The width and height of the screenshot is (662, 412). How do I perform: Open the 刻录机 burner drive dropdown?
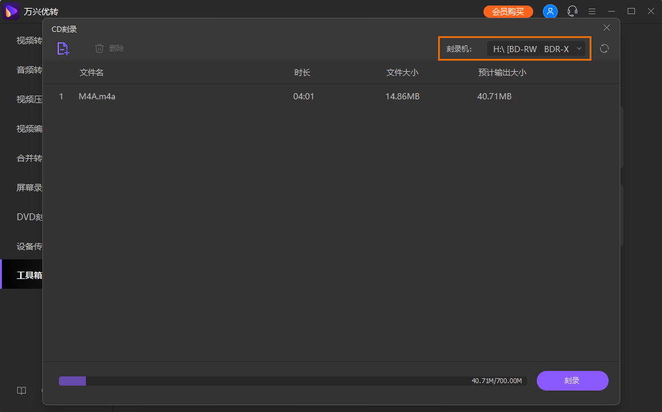536,49
